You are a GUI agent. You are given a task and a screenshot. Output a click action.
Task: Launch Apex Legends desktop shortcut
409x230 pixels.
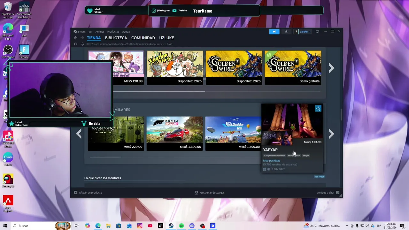8,204
